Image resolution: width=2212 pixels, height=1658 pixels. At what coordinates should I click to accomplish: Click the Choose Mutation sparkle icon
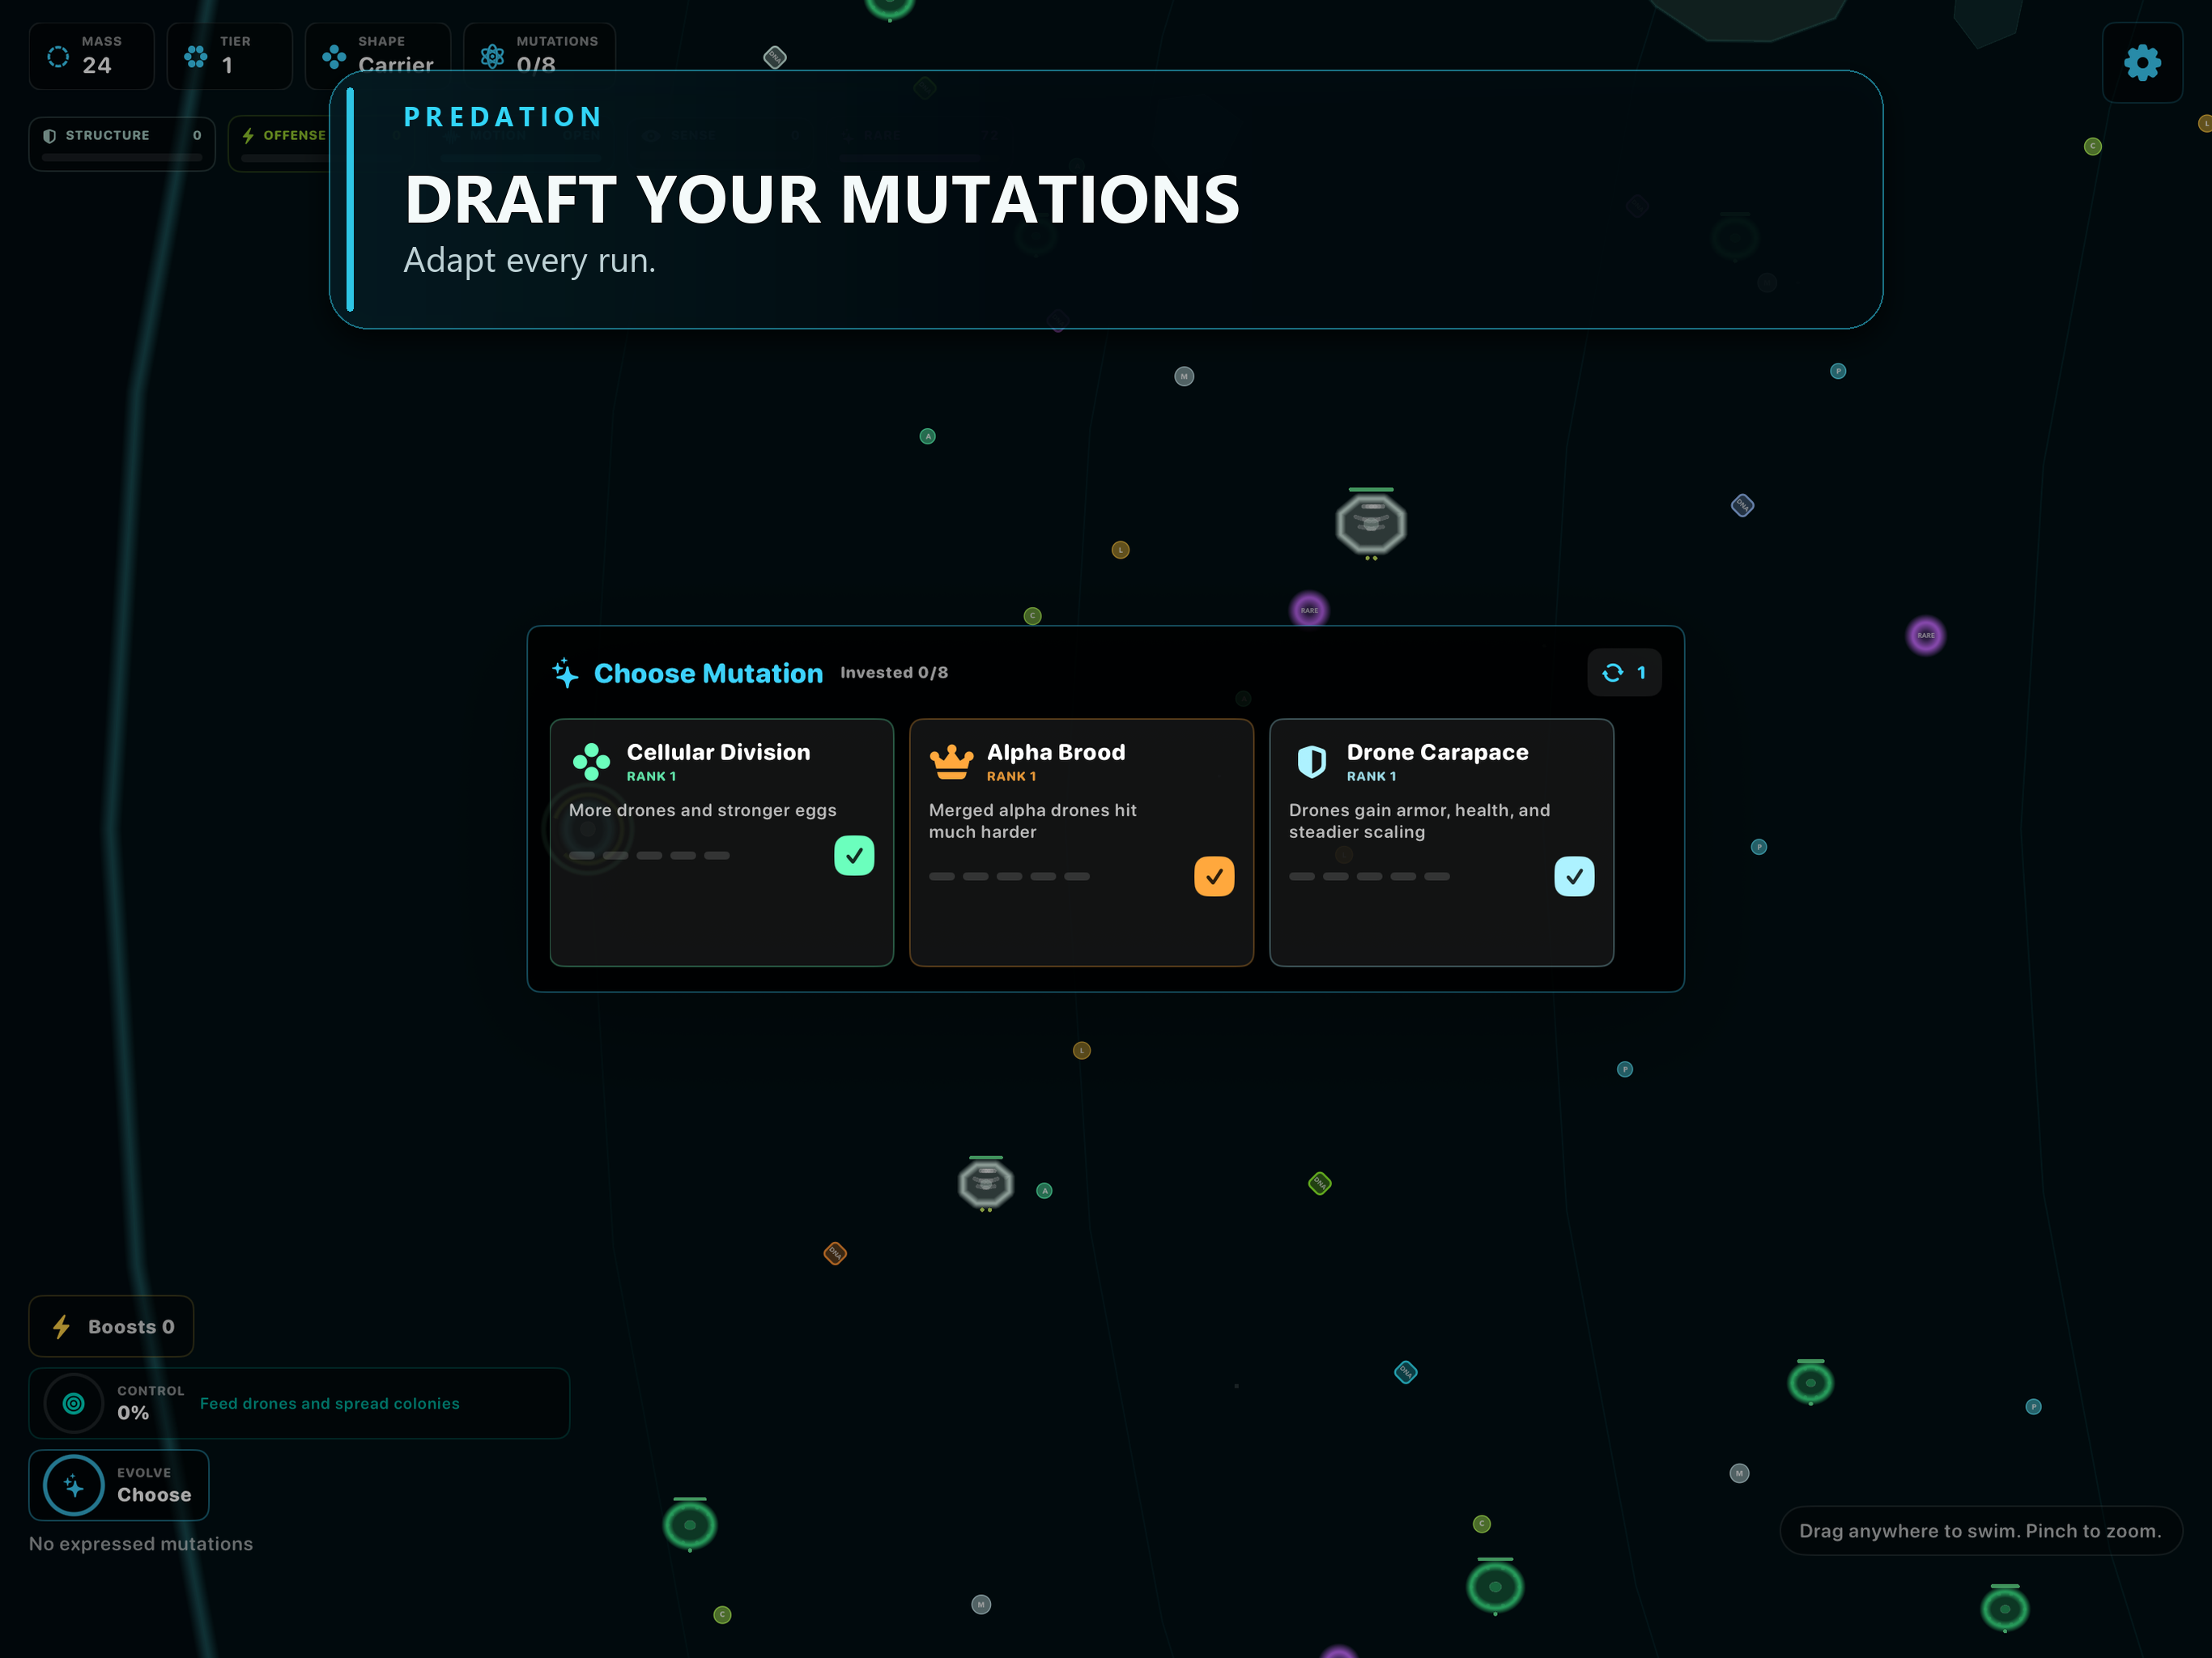565,673
